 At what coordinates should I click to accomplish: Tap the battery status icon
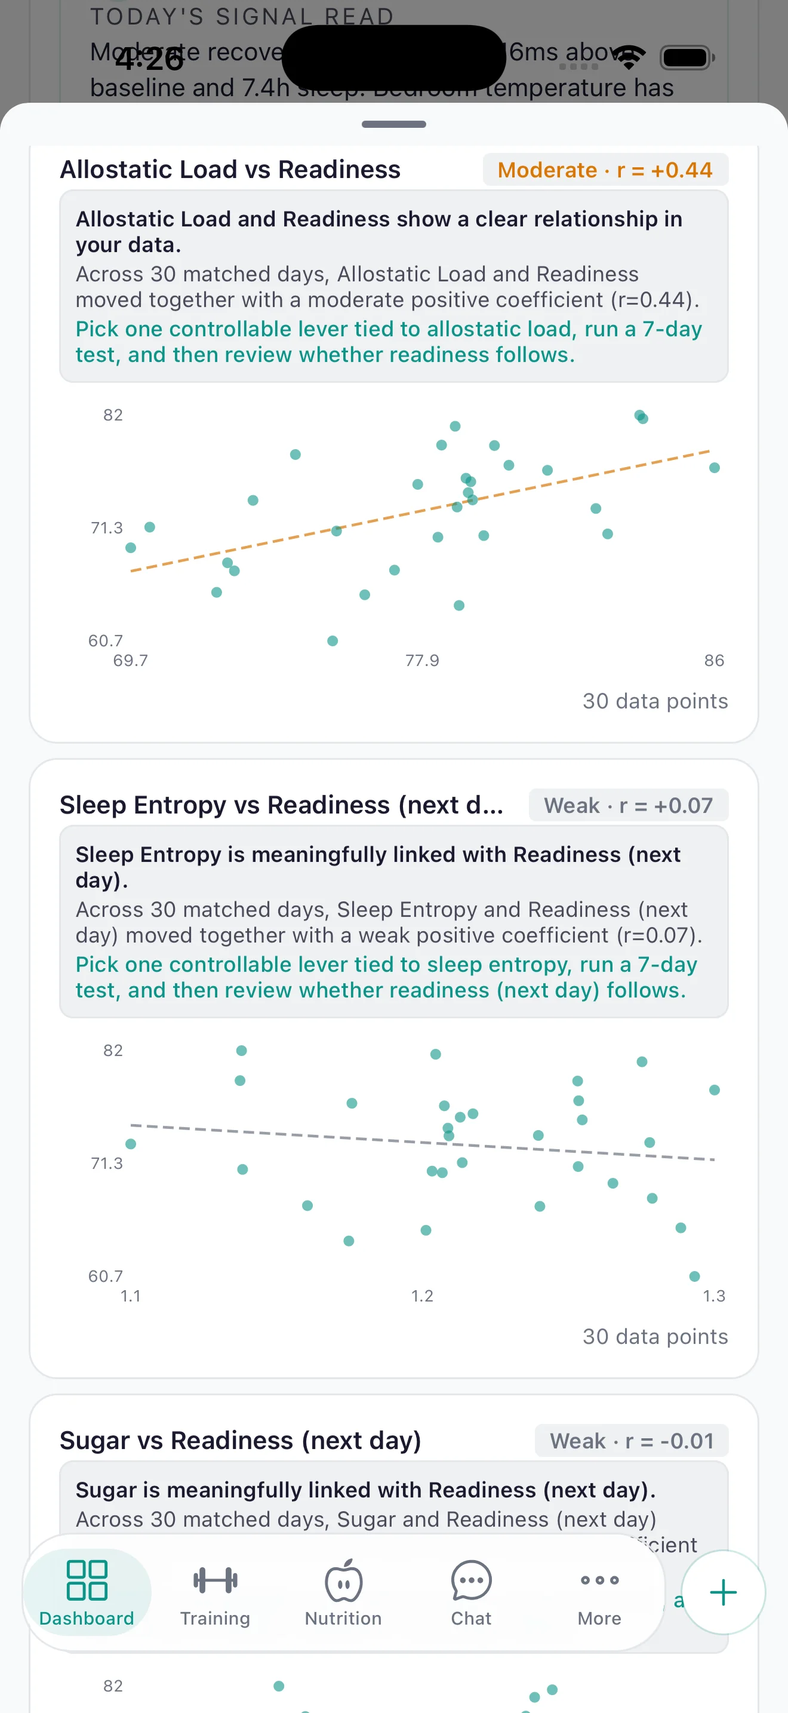(687, 58)
